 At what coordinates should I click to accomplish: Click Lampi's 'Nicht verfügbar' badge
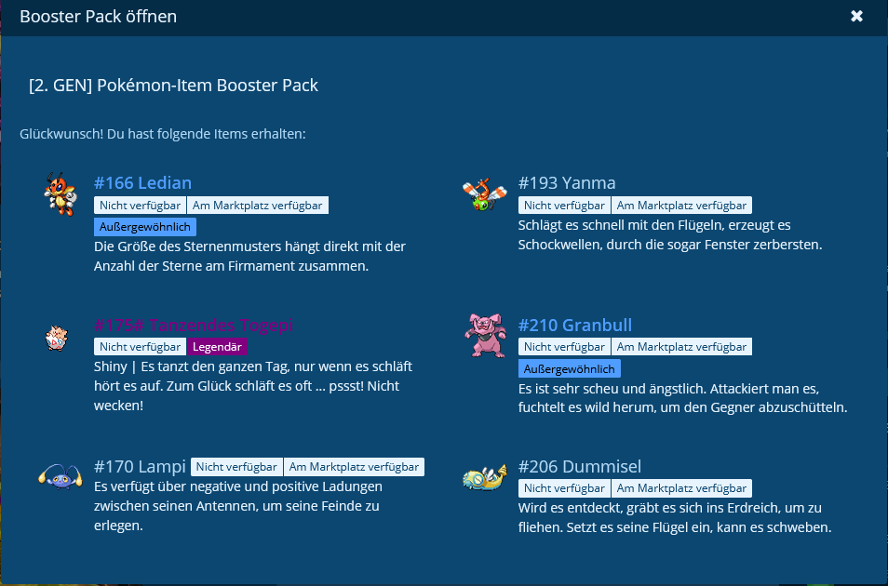[236, 467]
